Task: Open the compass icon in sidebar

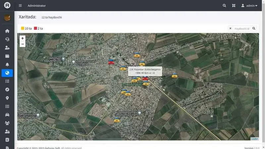Action: click(7, 89)
